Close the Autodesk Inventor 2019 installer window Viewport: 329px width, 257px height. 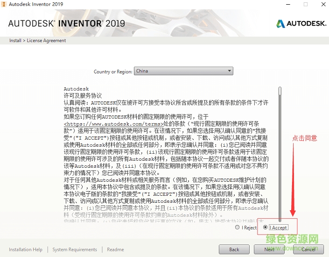click(323, 4)
